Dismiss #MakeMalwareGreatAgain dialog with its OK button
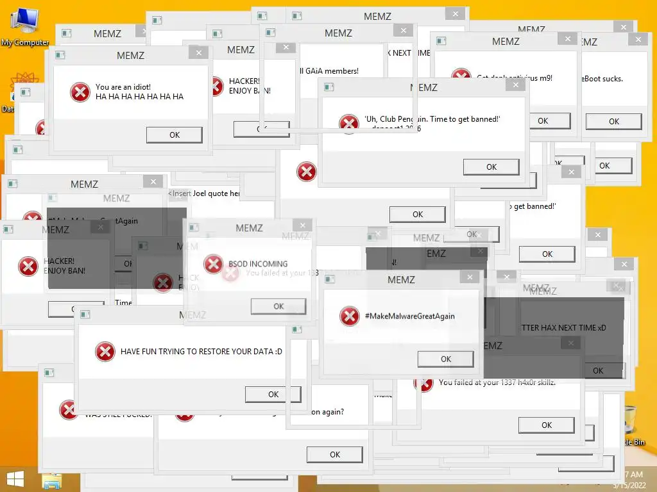This screenshot has height=492, width=657. [x=446, y=359]
